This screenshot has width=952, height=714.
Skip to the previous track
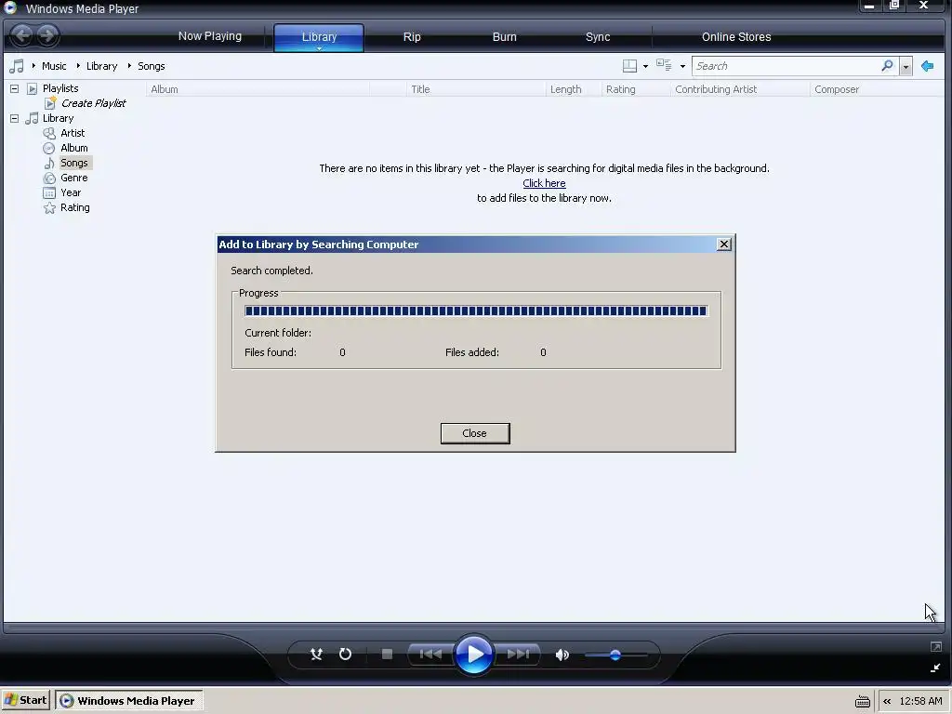[x=430, y=654]
